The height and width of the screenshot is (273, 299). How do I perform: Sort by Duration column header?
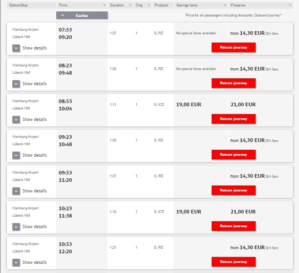(120, 5)
